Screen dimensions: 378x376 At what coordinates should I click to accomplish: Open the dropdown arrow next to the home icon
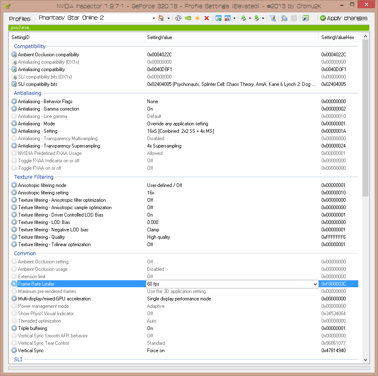[168, 18]
